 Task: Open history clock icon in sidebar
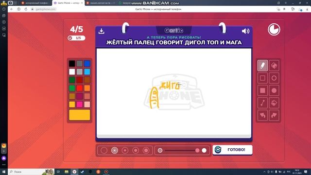pos(4,9)
